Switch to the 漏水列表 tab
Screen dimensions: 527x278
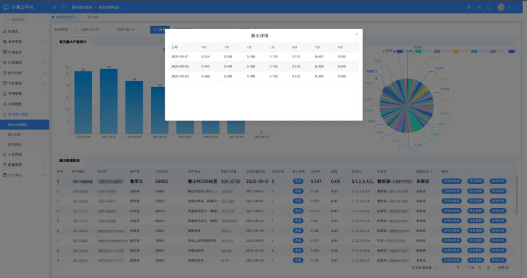93,17
